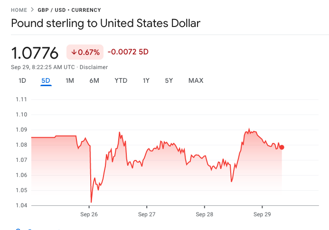Click the Sep 29 axis label
This screenshot has height=230, width=329.
coord(262,214)
